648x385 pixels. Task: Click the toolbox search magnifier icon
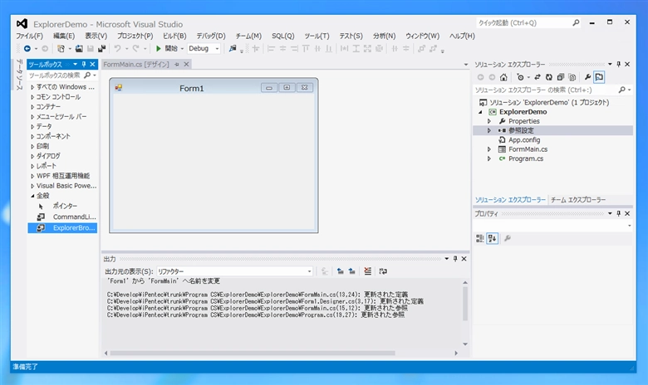87,76
